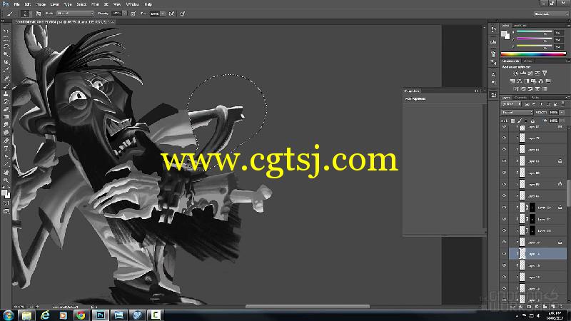Open Internet Explorer from taskbar
Image resolution: width=571 pixels, height=321 pixels.
tap(45, 315)
